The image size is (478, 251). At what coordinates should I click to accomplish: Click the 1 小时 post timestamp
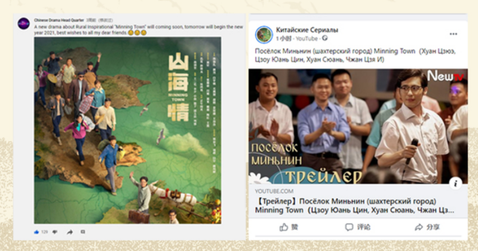pyautogui.click(x=283, y=38)
